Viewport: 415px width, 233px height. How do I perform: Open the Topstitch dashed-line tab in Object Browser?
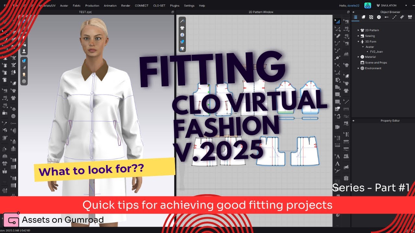click(395, 17)
